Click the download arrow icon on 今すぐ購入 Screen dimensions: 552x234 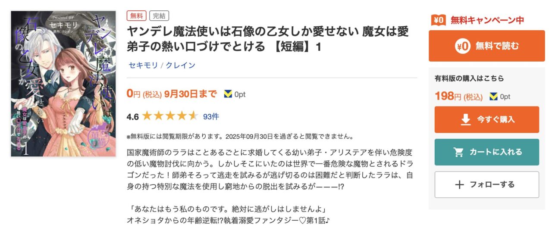(x=466, y=119)
